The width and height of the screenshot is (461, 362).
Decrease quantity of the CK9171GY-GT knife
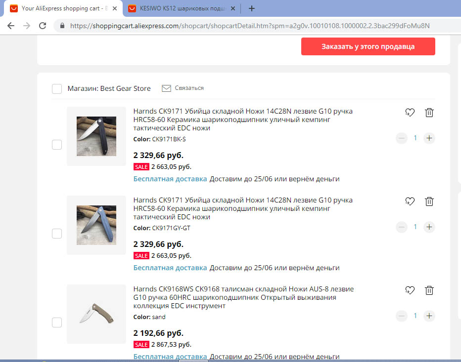pos(402,227)
